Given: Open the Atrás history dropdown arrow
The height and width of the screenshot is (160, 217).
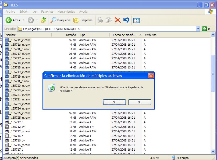Looking at the screenshot, I should coord(23,20).
